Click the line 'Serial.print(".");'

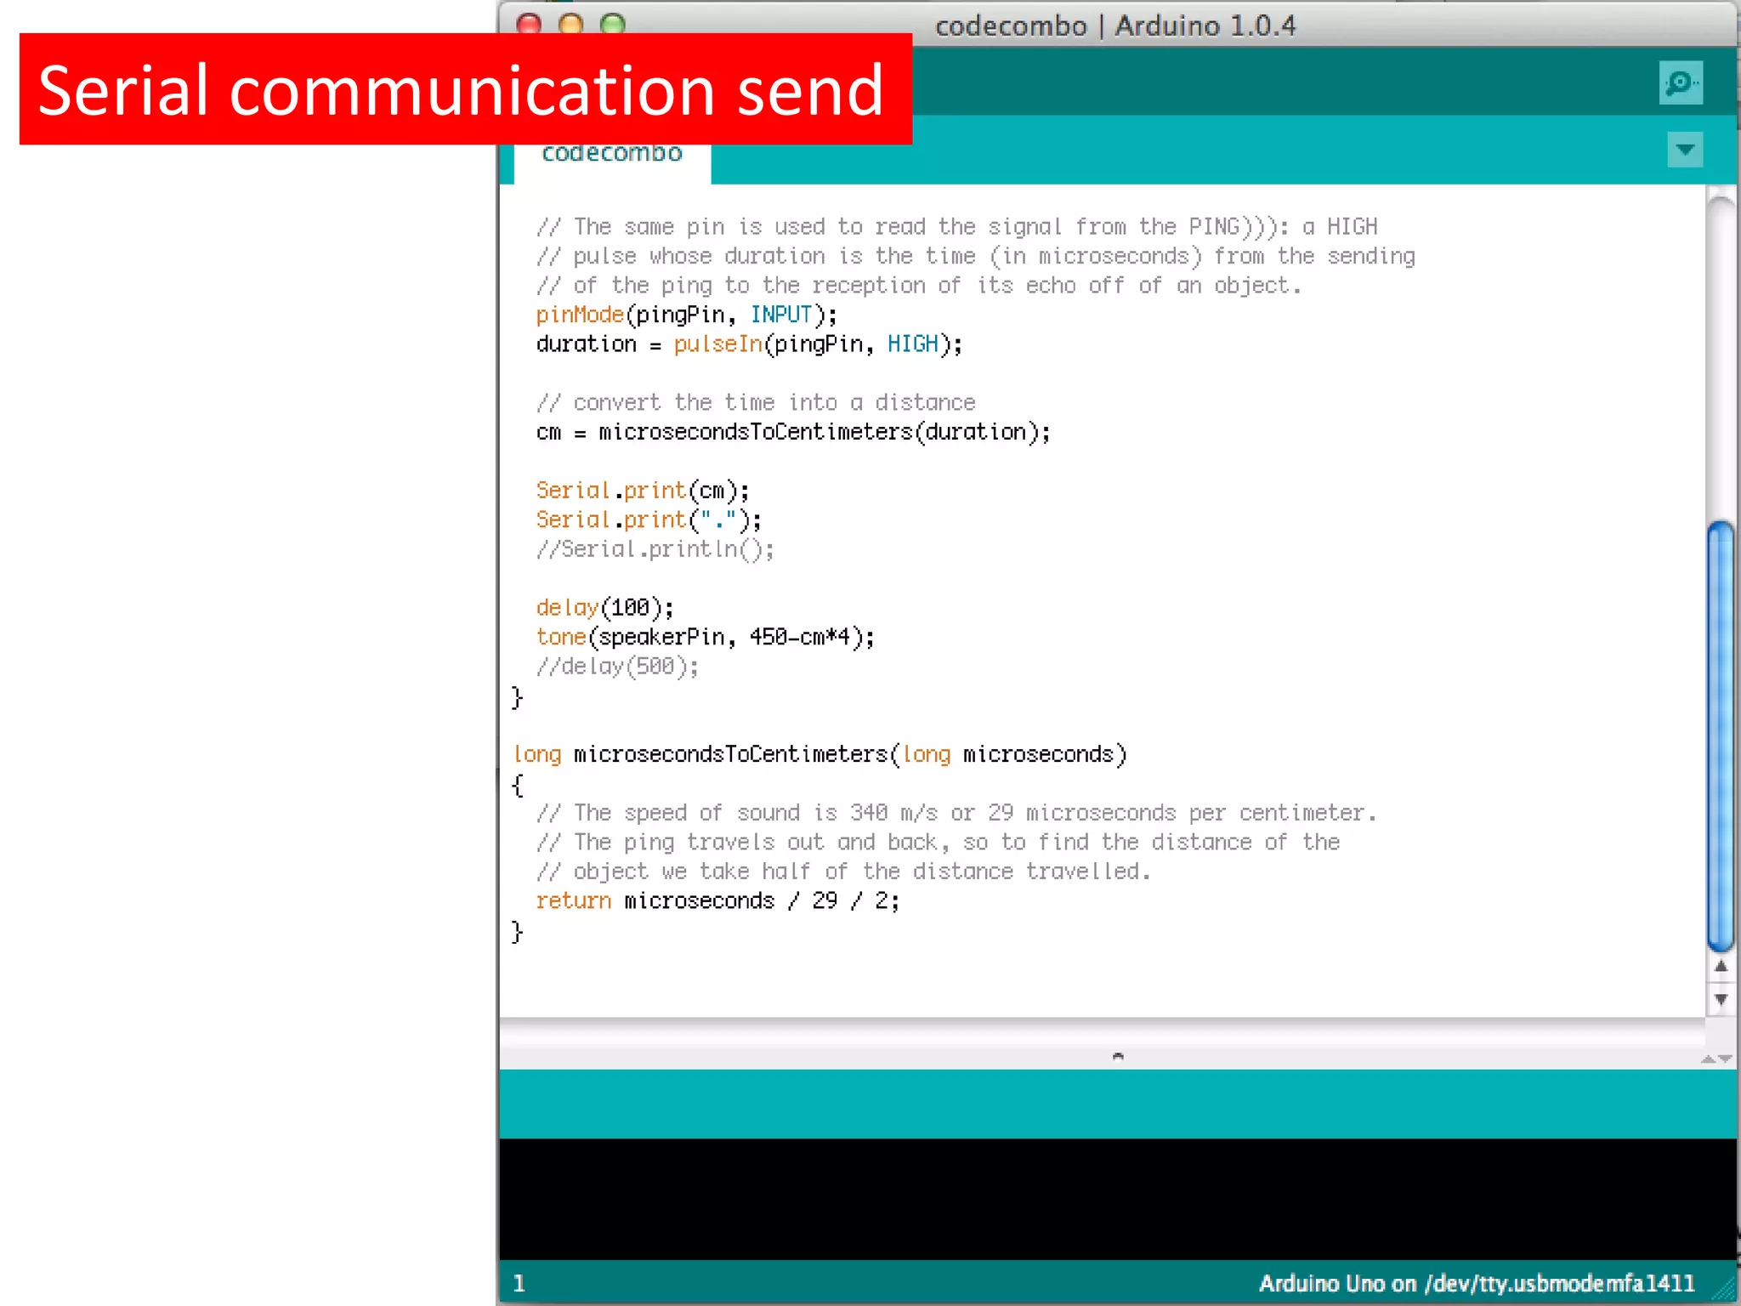point(649,520)
